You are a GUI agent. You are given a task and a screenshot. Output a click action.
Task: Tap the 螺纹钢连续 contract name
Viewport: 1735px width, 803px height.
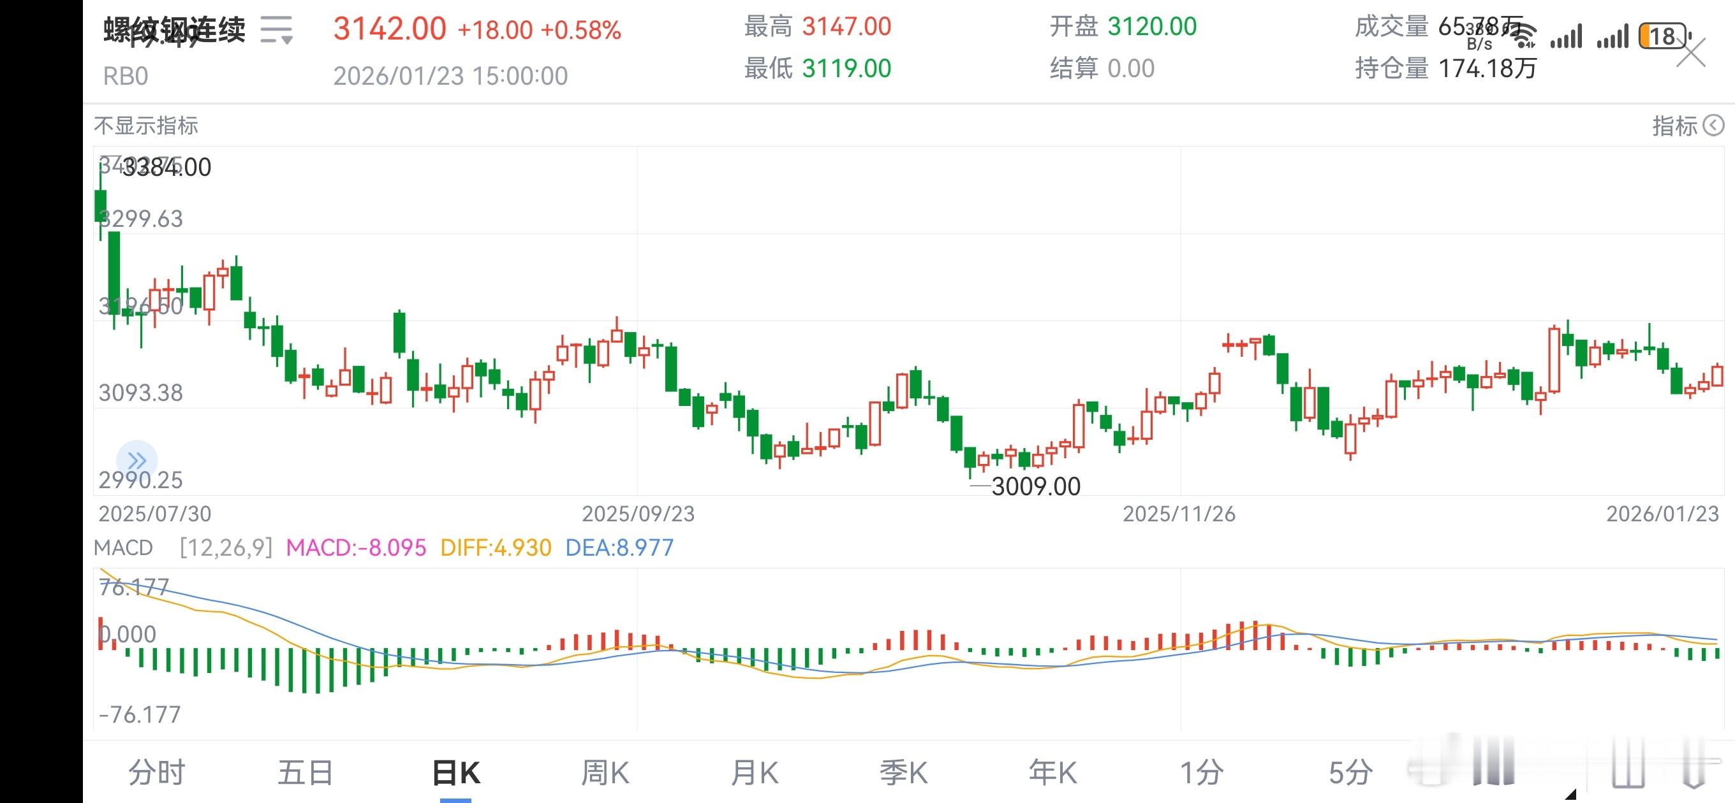pyautogui.click(x=175, y=31)
